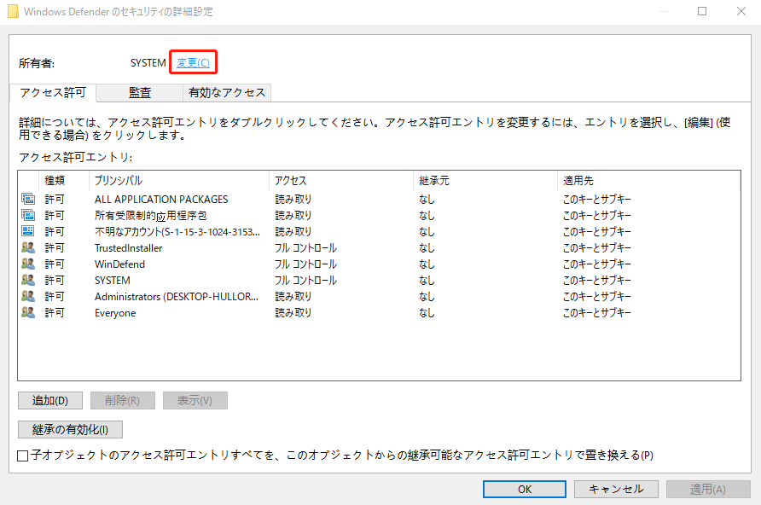Screen dimensions: 761x505
Task: Click このキーとサブキー in the SYSTEM row
Action: click(597, 280)
